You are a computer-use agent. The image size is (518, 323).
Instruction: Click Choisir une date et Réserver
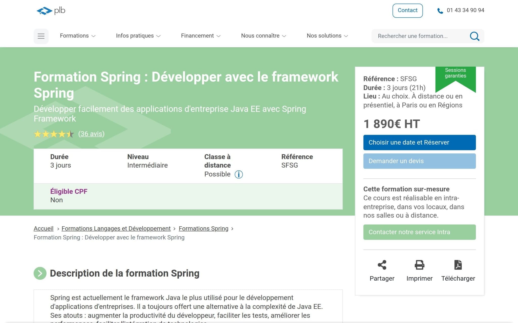point(419,143)
